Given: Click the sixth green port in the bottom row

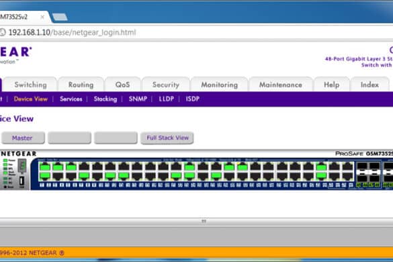Looking at the screenshot, I should coord(189,176).
